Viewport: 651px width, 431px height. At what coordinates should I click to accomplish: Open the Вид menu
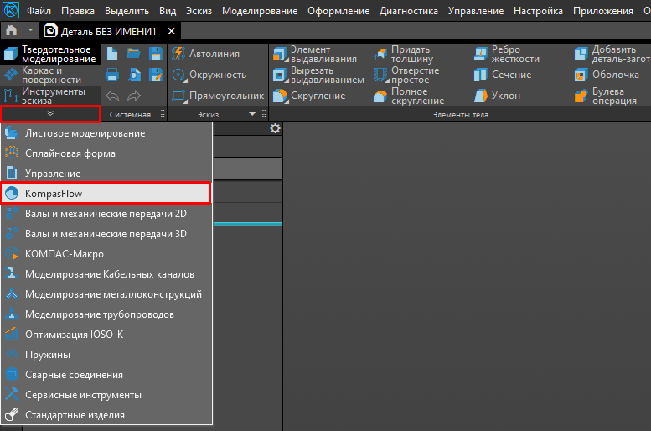[x=168, y=11]
